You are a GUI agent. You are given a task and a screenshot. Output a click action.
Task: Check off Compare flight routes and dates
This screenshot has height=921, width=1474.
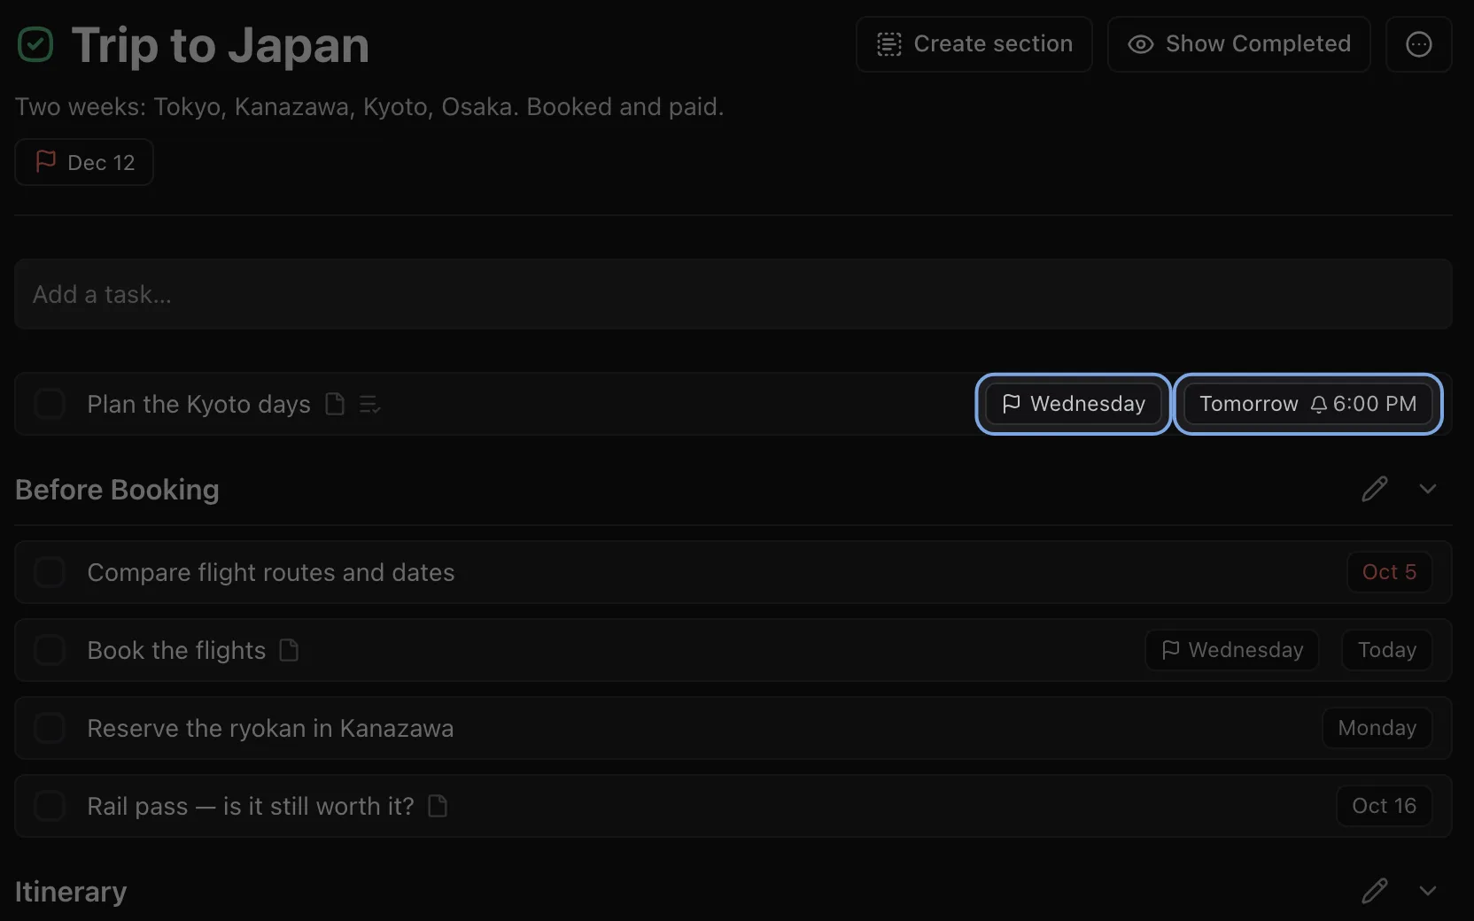click(50, 572)
